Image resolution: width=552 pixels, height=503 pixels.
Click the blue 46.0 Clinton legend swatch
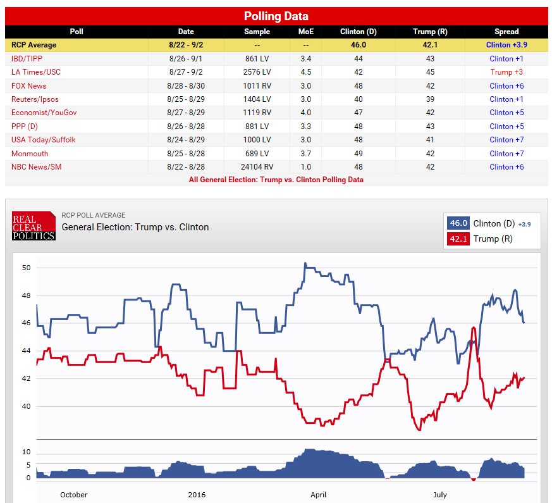pyautogui.click(x=458, y=223)
